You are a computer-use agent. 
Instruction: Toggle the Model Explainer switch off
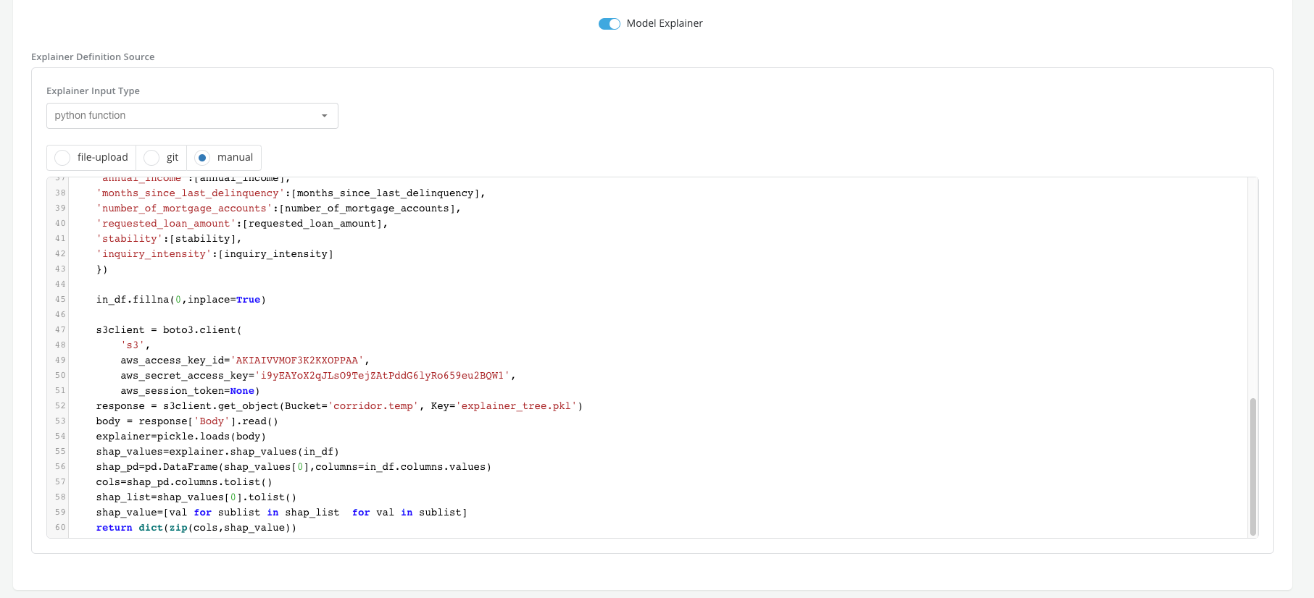609,24
